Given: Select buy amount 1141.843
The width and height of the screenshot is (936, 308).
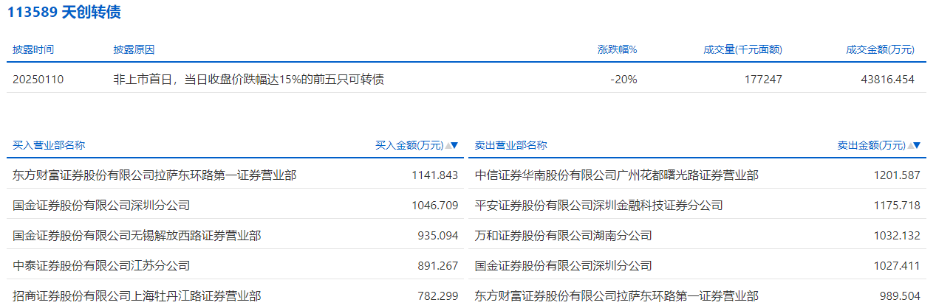Looking at the screenshot, I should pyautogui.click(x=435, y=175).
